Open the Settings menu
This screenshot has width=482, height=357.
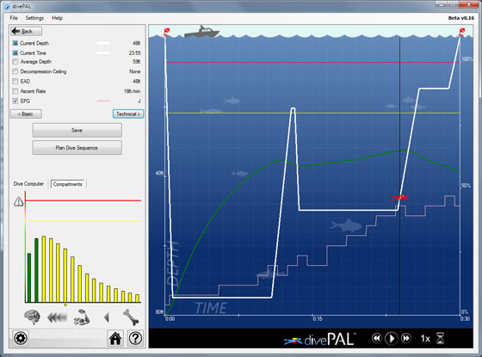pyautogui.click(x=34, y=18)
